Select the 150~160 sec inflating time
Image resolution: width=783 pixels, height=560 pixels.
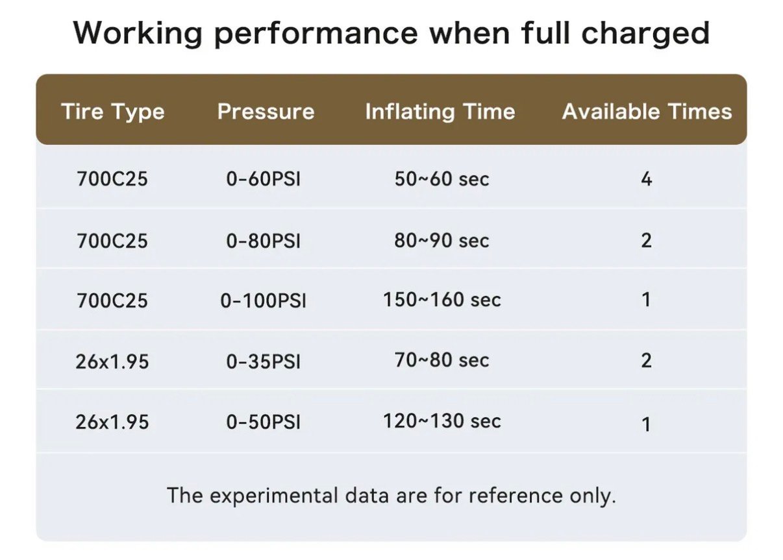441,300
